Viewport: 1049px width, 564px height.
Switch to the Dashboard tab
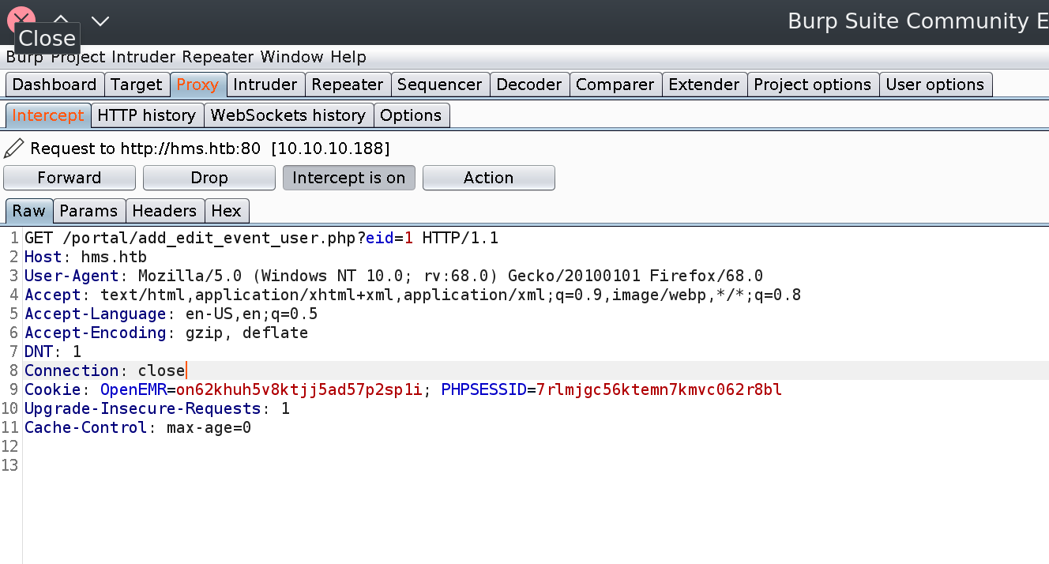55,85
